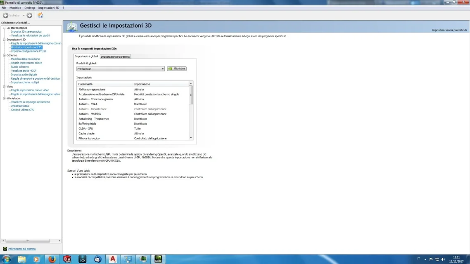Image resolution: width=470 pixels, height=264 pixels.
Task: Open the Control Panel taskbar icon
Action: click(128, 259)
